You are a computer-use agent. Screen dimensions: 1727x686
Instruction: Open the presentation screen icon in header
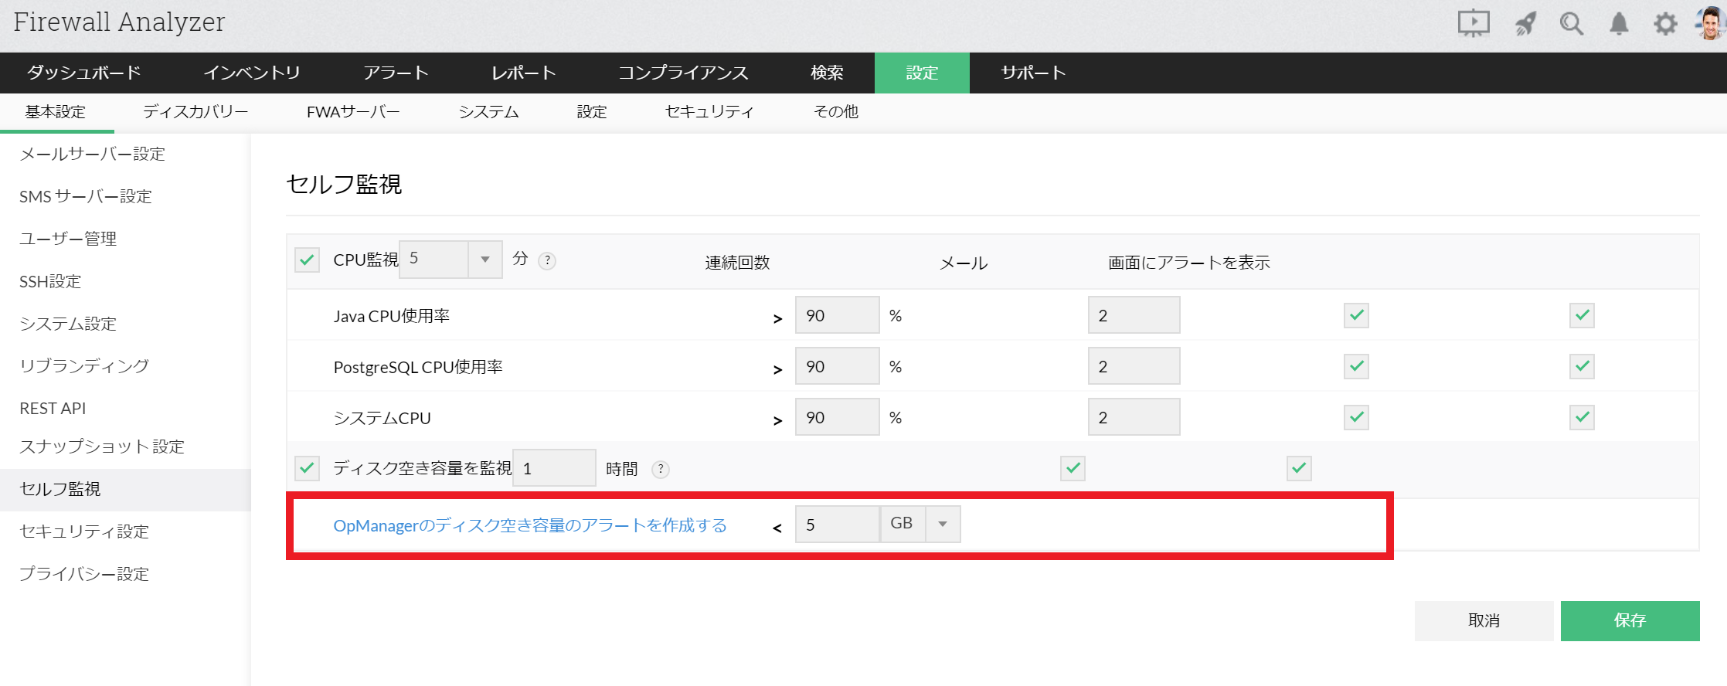[x=1474, y=23]
